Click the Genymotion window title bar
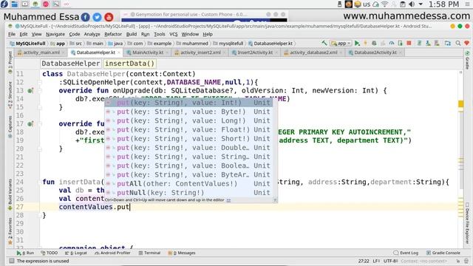473x266 pixels. (204, 15)
